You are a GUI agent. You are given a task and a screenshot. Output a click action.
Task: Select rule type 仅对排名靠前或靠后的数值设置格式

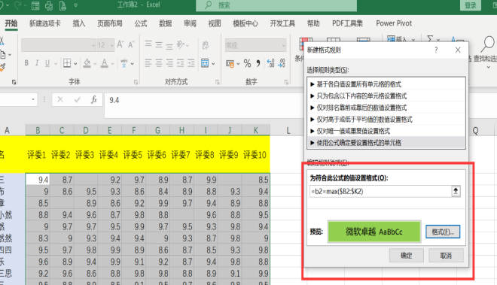[x=386, y=108]
